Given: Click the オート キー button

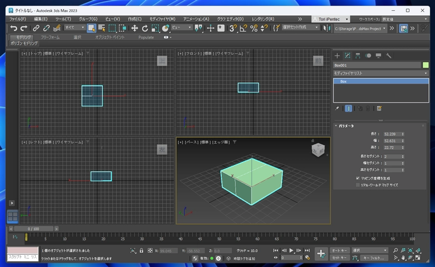Looking at the screenshot, I should coord(339,250).
